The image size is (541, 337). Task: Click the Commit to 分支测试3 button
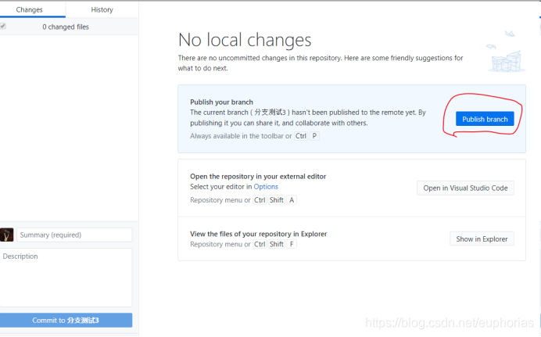(66, 321)
